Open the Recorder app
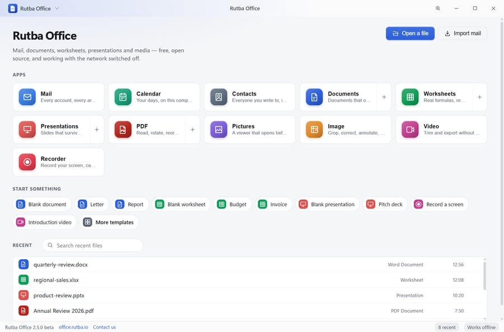Viewport: 504px width, 332px height. coord(58,162)
